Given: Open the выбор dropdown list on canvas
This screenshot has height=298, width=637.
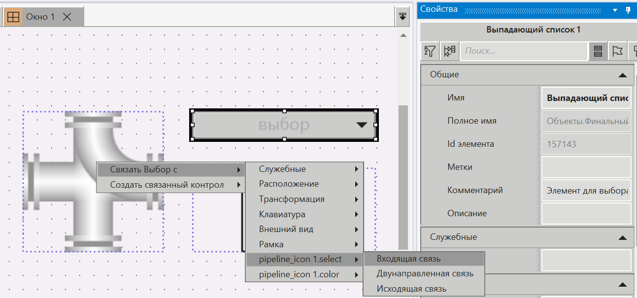Looking at the screenshot, I should click(362, 125).
